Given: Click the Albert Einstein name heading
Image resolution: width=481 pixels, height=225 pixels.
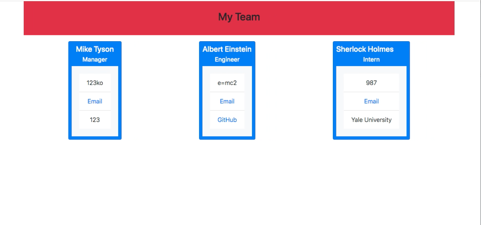Looking at the screenshot, I should 227,49.
